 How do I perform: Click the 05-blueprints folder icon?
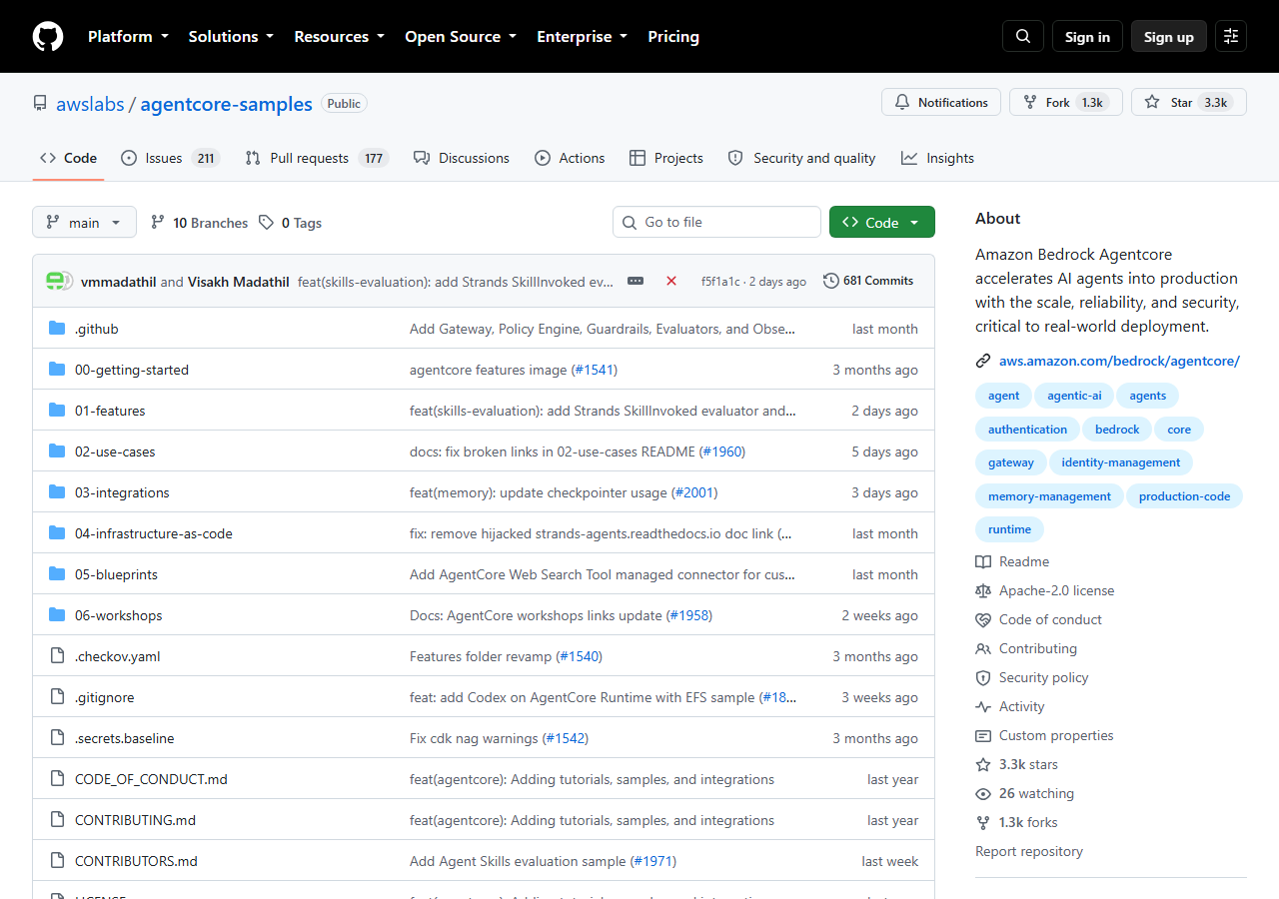pyautogui.click(x=57, y=574)
